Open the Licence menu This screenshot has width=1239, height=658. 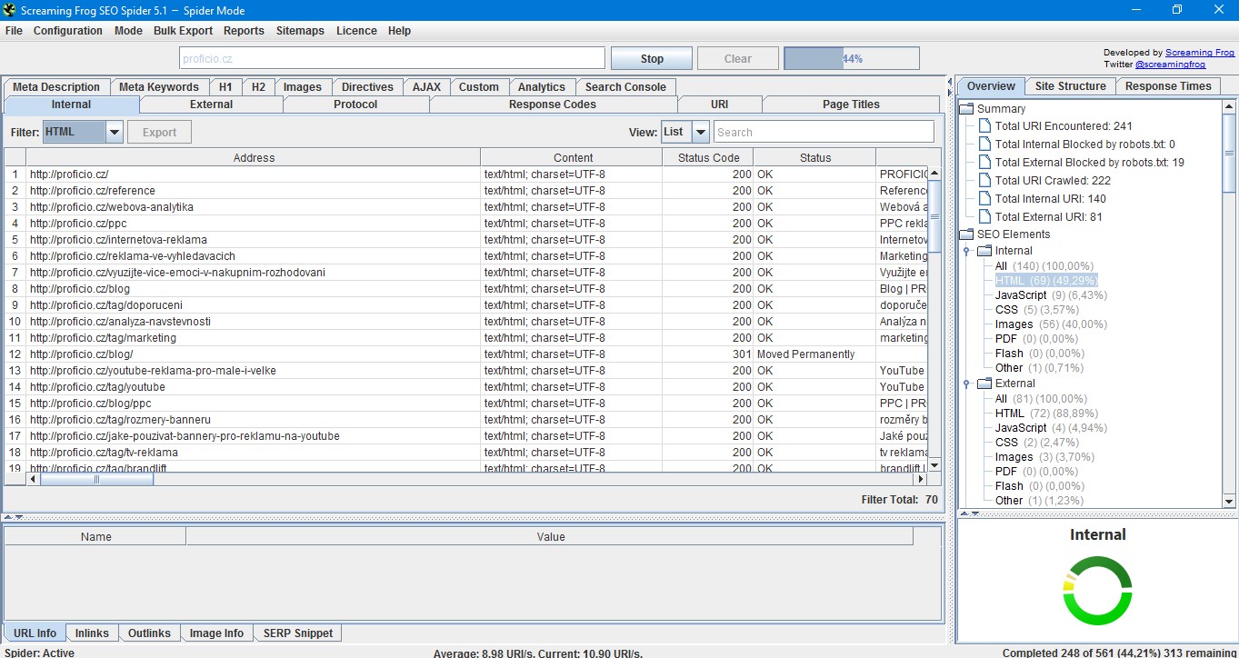coord(356,31)
